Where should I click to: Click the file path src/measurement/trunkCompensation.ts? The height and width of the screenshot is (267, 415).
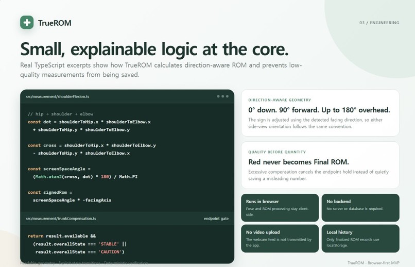61,219
